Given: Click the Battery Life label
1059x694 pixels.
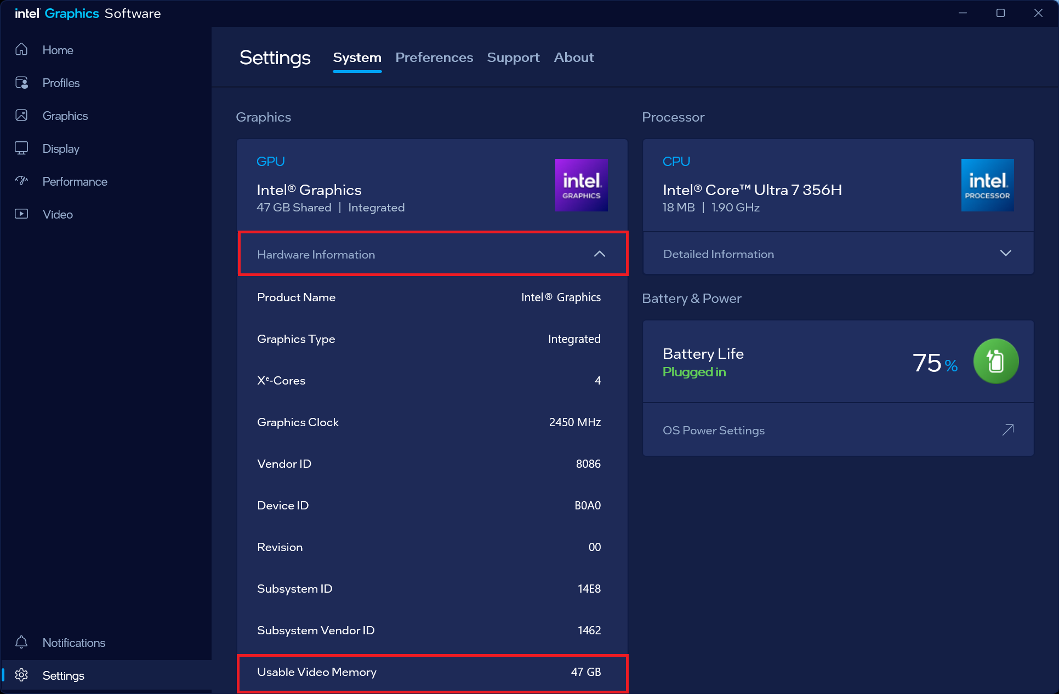Looking at the screenshot, I should (x=703, y=354).
